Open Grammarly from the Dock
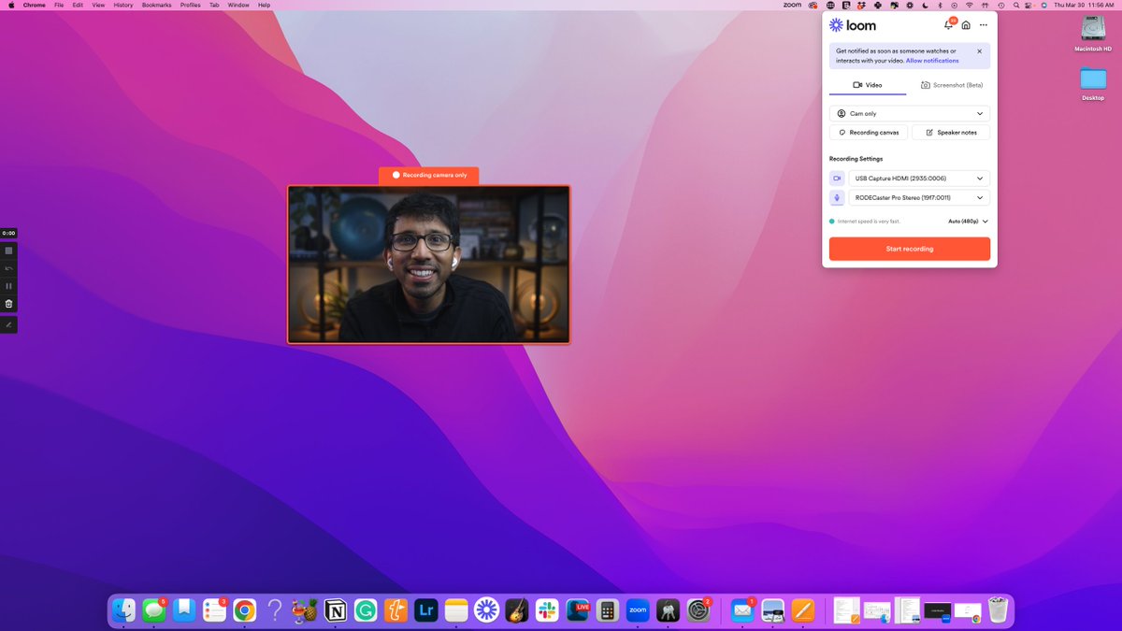The width and height of the screenshot is (1122, 631). point(365,610)
